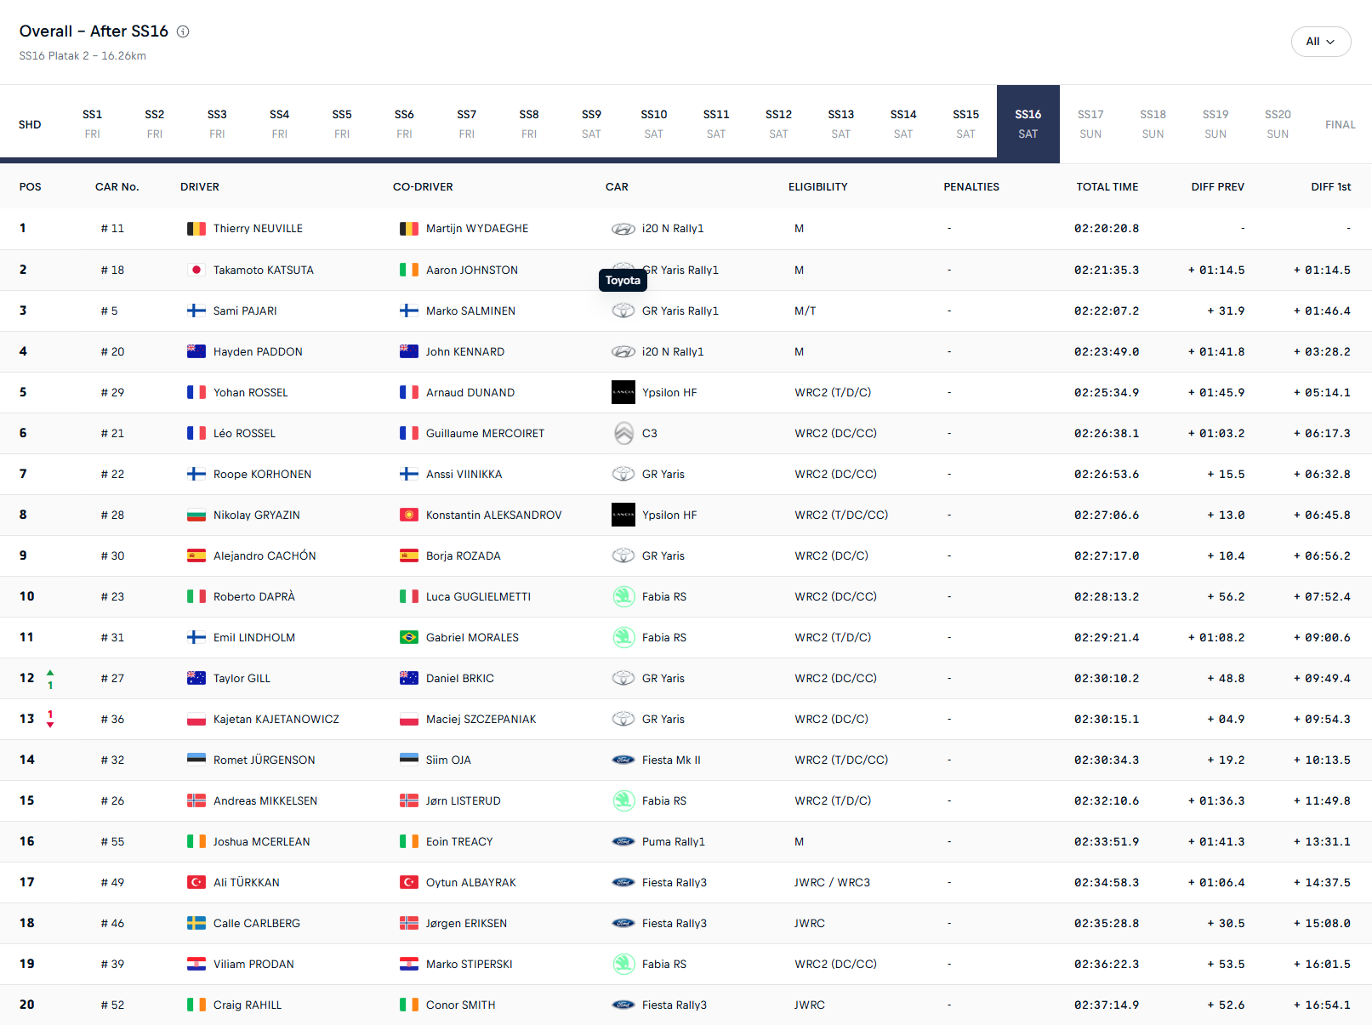Click total time 02:20:20.8
The width and height of the screenshot is (1372, 1025).
click(1107, 229)
